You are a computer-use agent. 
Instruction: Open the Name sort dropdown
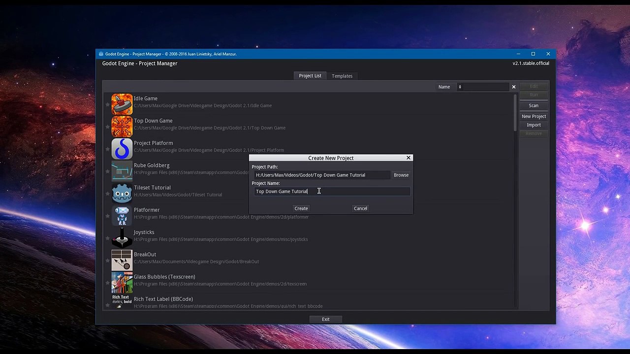tap(450, 87)
